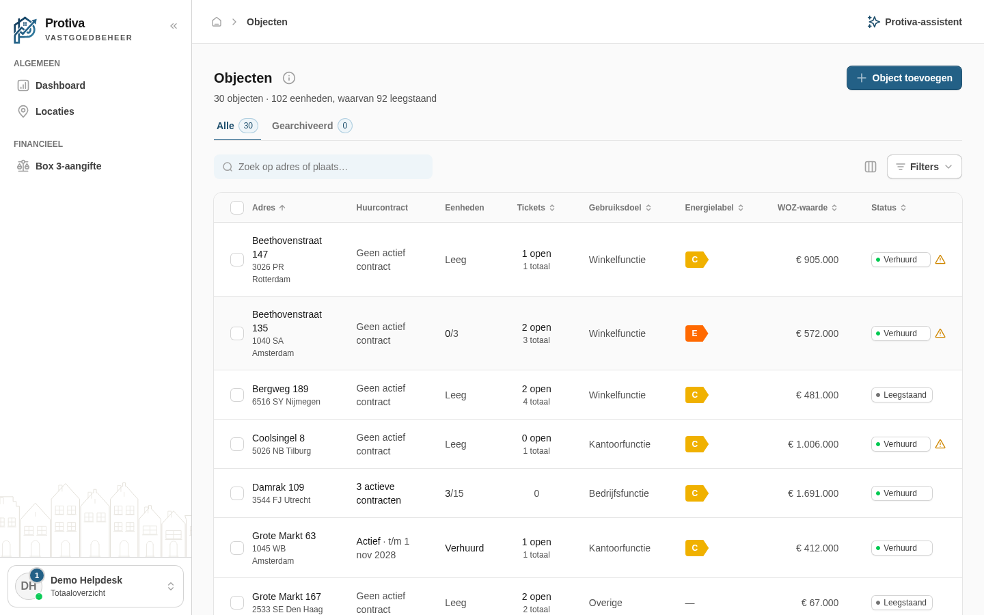Image resolution: width=984 pixels, height=615 pixels.
Task: Mark the Damrak 109 row checkbox
Action: coord(237,493)
